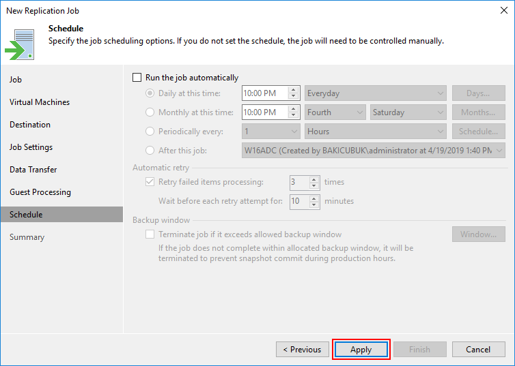Screen dimensions: 515x366
Task: Go to the Virtual Machines step
Action: pyautogui.click(x=40, y=102)
